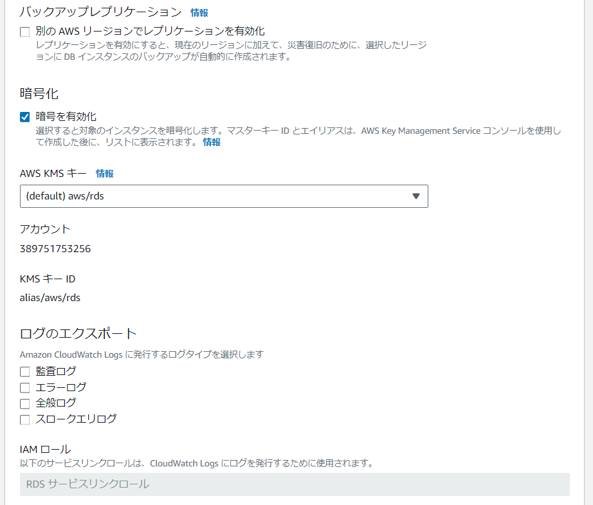
Task: Click the ログのエクスポート section heading
Action: (x=78, y=333)
